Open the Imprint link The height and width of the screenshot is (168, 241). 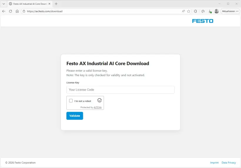click(214, 163)
